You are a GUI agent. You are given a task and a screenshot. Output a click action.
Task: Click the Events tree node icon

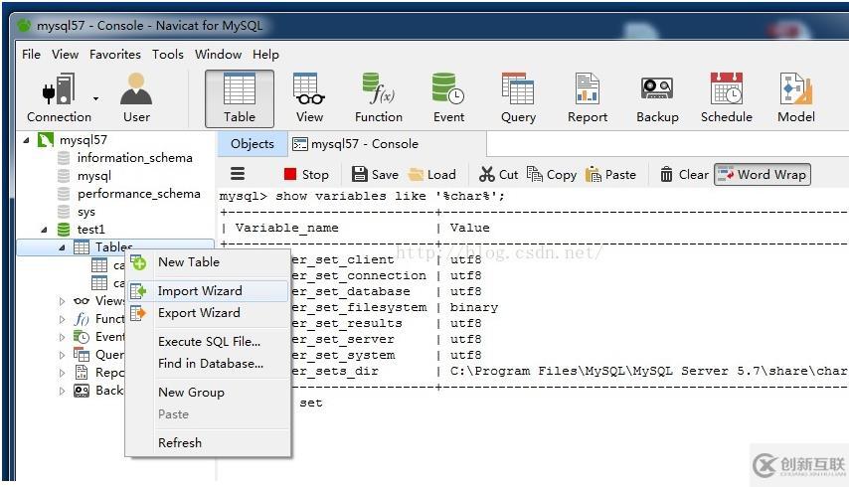tap(82, 337)
